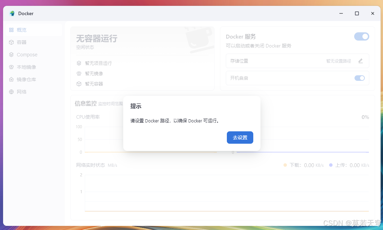Click the 网络实时状态 label
383x230 pixels.
(91, 165)
